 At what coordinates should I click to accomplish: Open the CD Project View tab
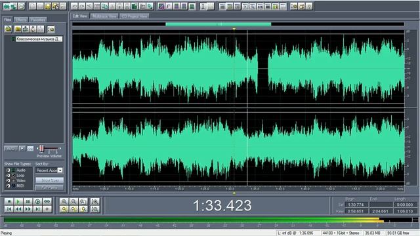pyautogui.click(x=134, y=16)
